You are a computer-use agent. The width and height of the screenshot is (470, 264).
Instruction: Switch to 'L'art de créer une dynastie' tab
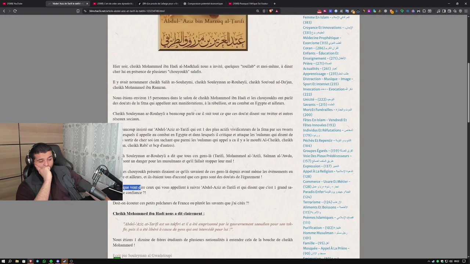pyautogui.click(x=113, y=4)
